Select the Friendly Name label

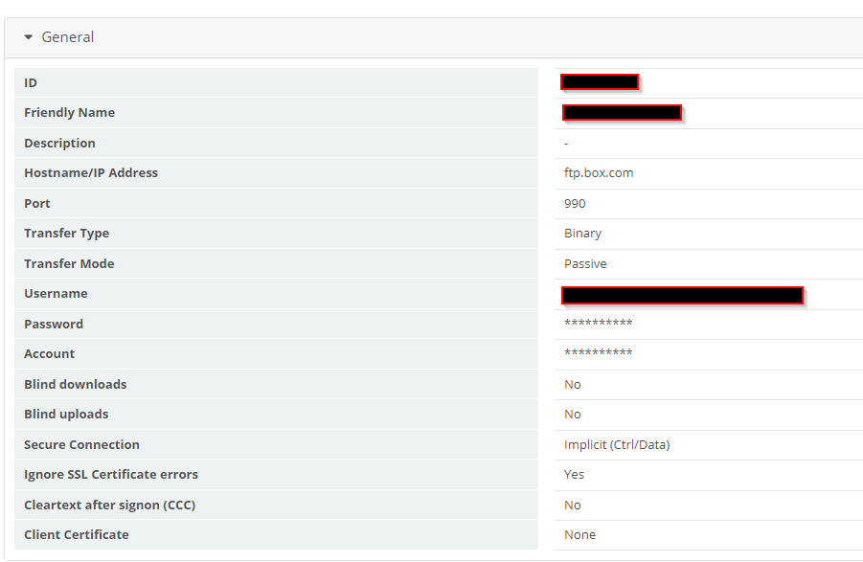(69, 112)
